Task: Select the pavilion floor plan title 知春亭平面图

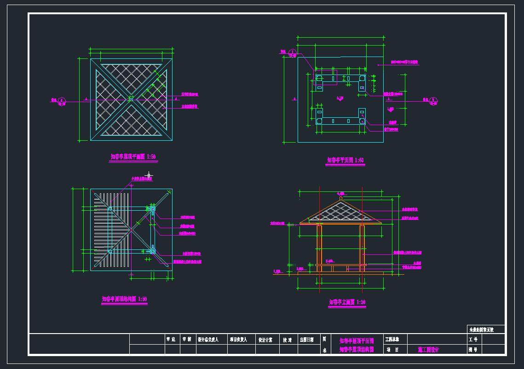Action: click(x=345, y=161)
